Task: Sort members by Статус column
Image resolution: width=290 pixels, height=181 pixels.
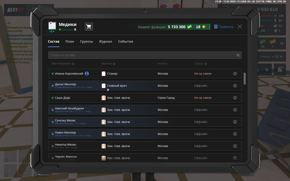Action: (201, 64)
